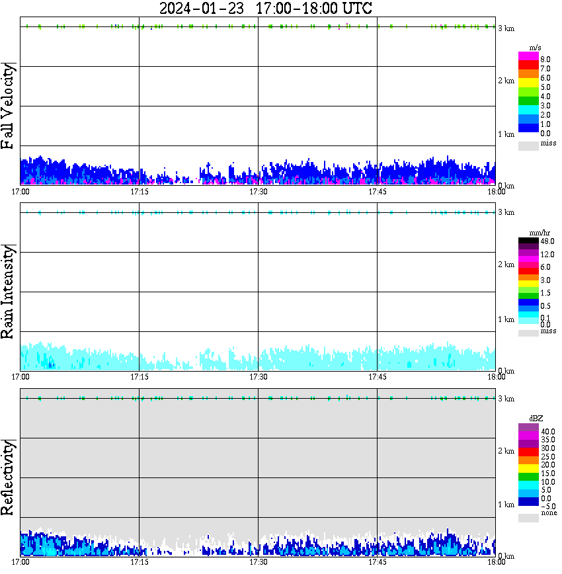
Task: Click '17:30' under the Rain Intensity panel
Action: 259,377
